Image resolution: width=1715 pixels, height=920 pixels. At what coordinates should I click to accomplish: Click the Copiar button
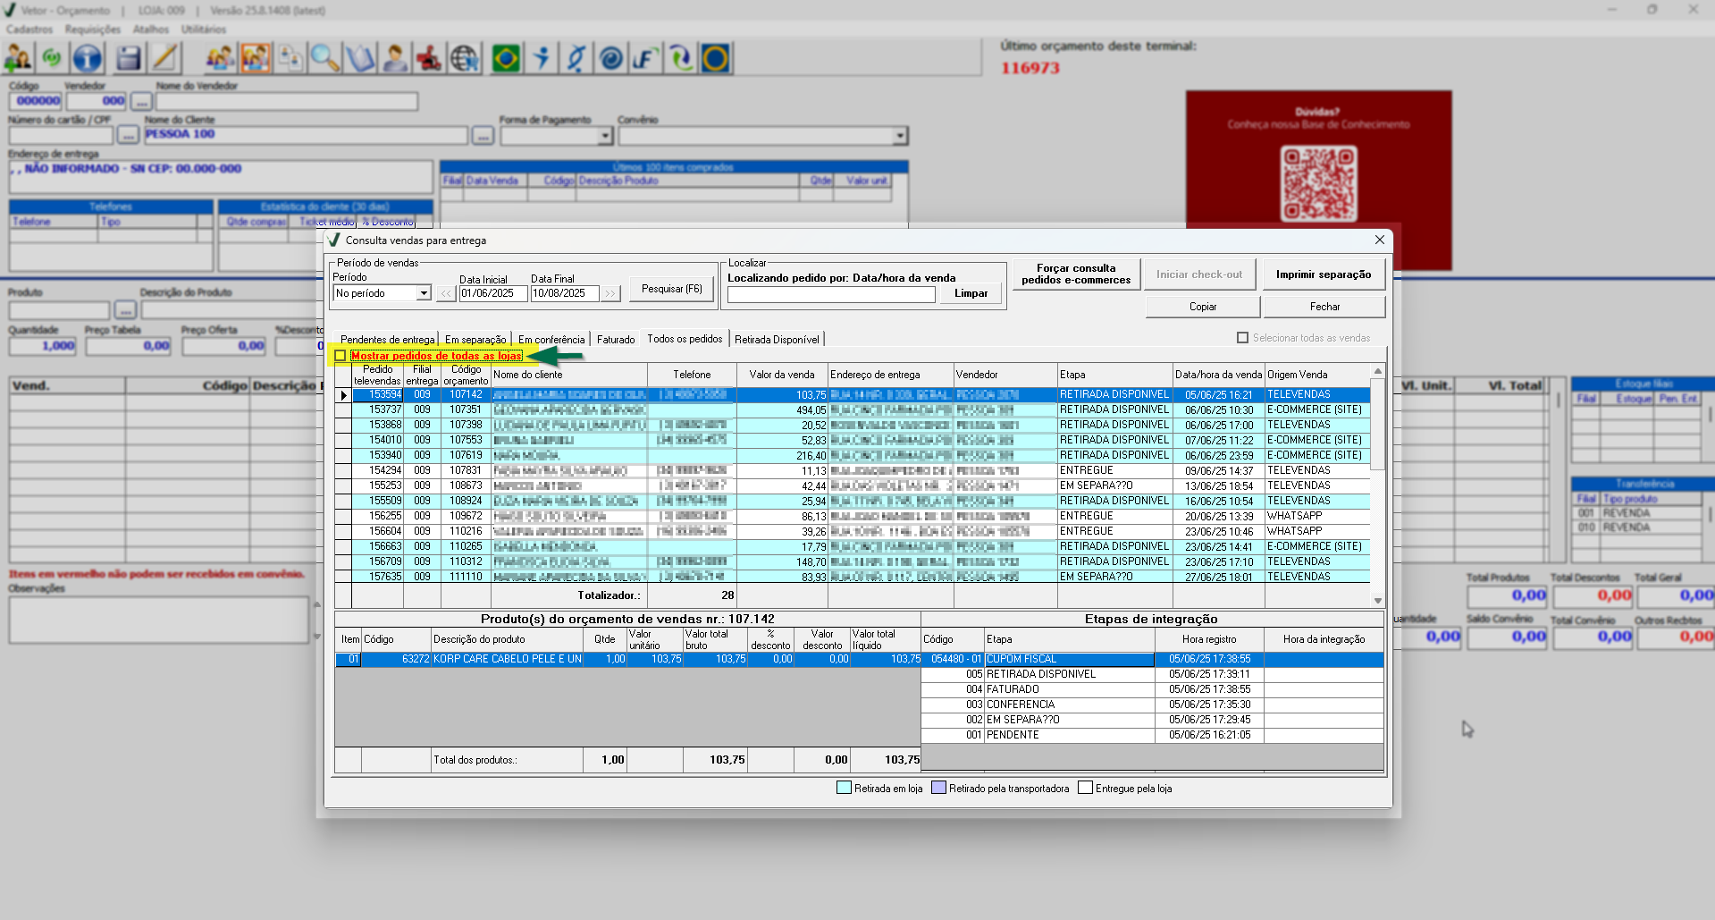tap(1203, 307)
